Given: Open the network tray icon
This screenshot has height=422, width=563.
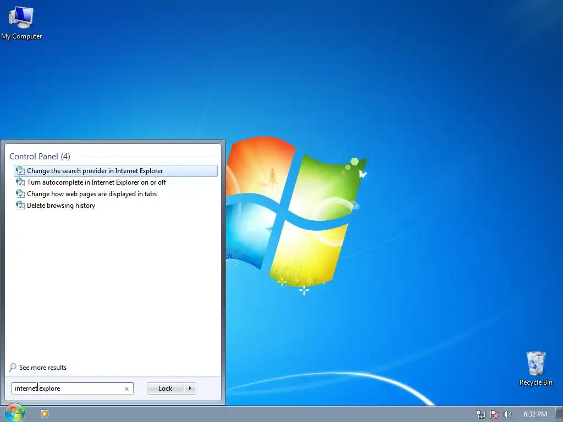Looking at the screenshot, I should tap(481, 414).
